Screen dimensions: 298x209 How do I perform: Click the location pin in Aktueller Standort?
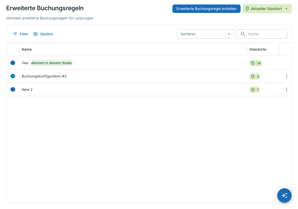coord(247,9)
